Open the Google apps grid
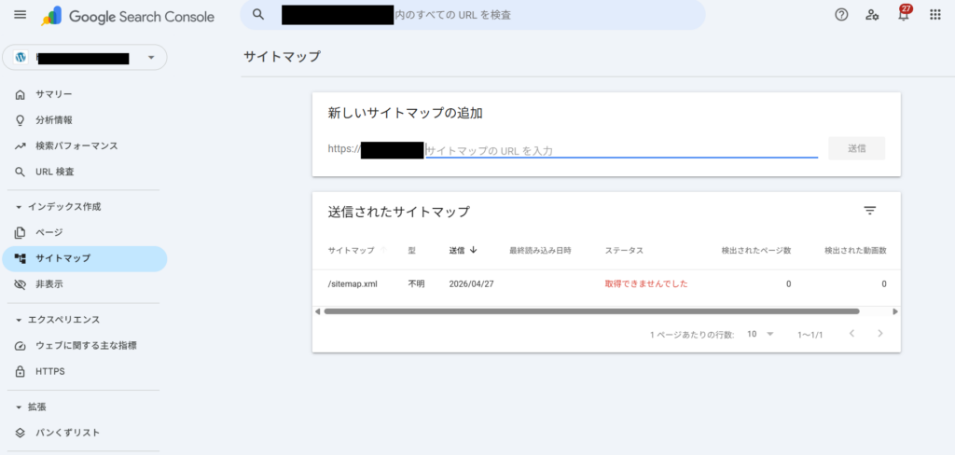The height and width of the screenshot is (455, 955). 935,15
